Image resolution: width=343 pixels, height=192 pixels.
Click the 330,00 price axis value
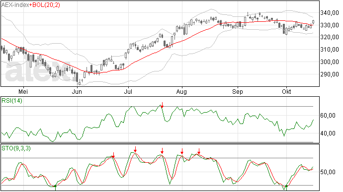tap(330, 25)
